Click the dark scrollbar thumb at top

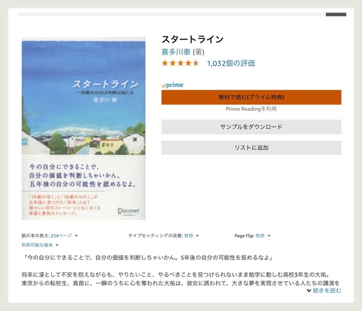pyautogui.click(x=336, y=14)
